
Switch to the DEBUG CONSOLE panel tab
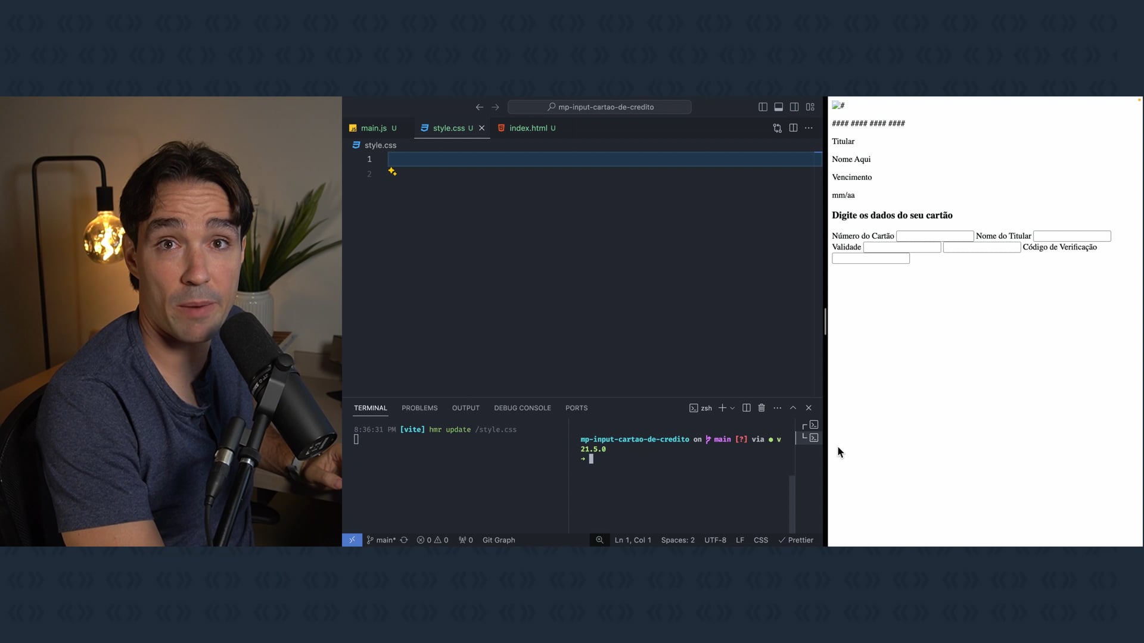tap(522, 408)
